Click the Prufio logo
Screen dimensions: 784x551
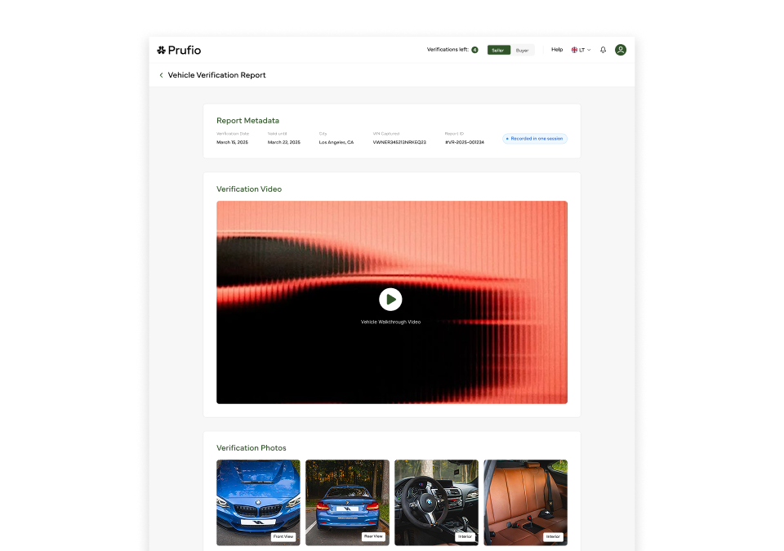179,50
